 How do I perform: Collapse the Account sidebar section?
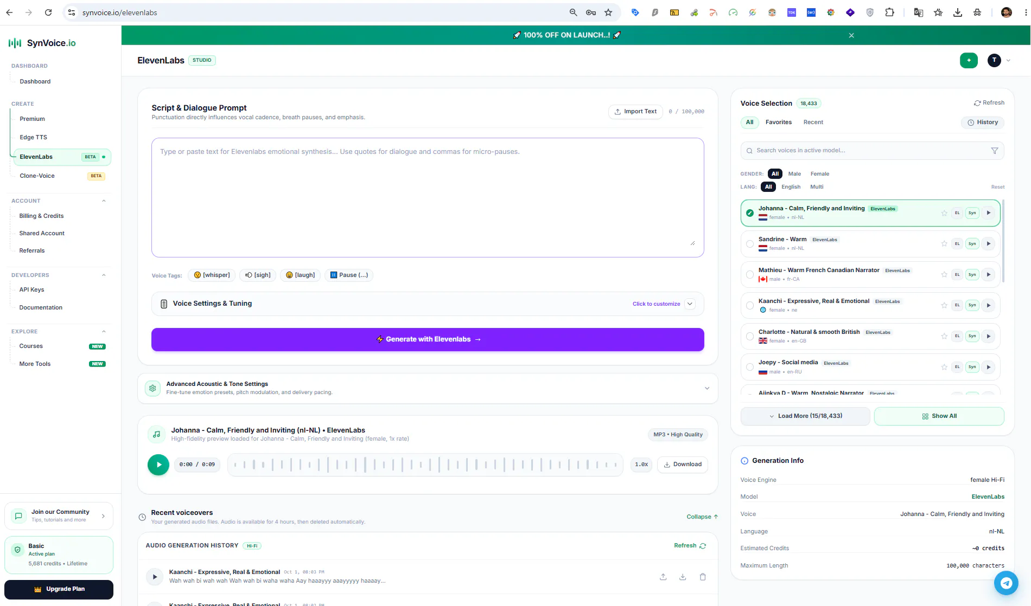[104, 201]
